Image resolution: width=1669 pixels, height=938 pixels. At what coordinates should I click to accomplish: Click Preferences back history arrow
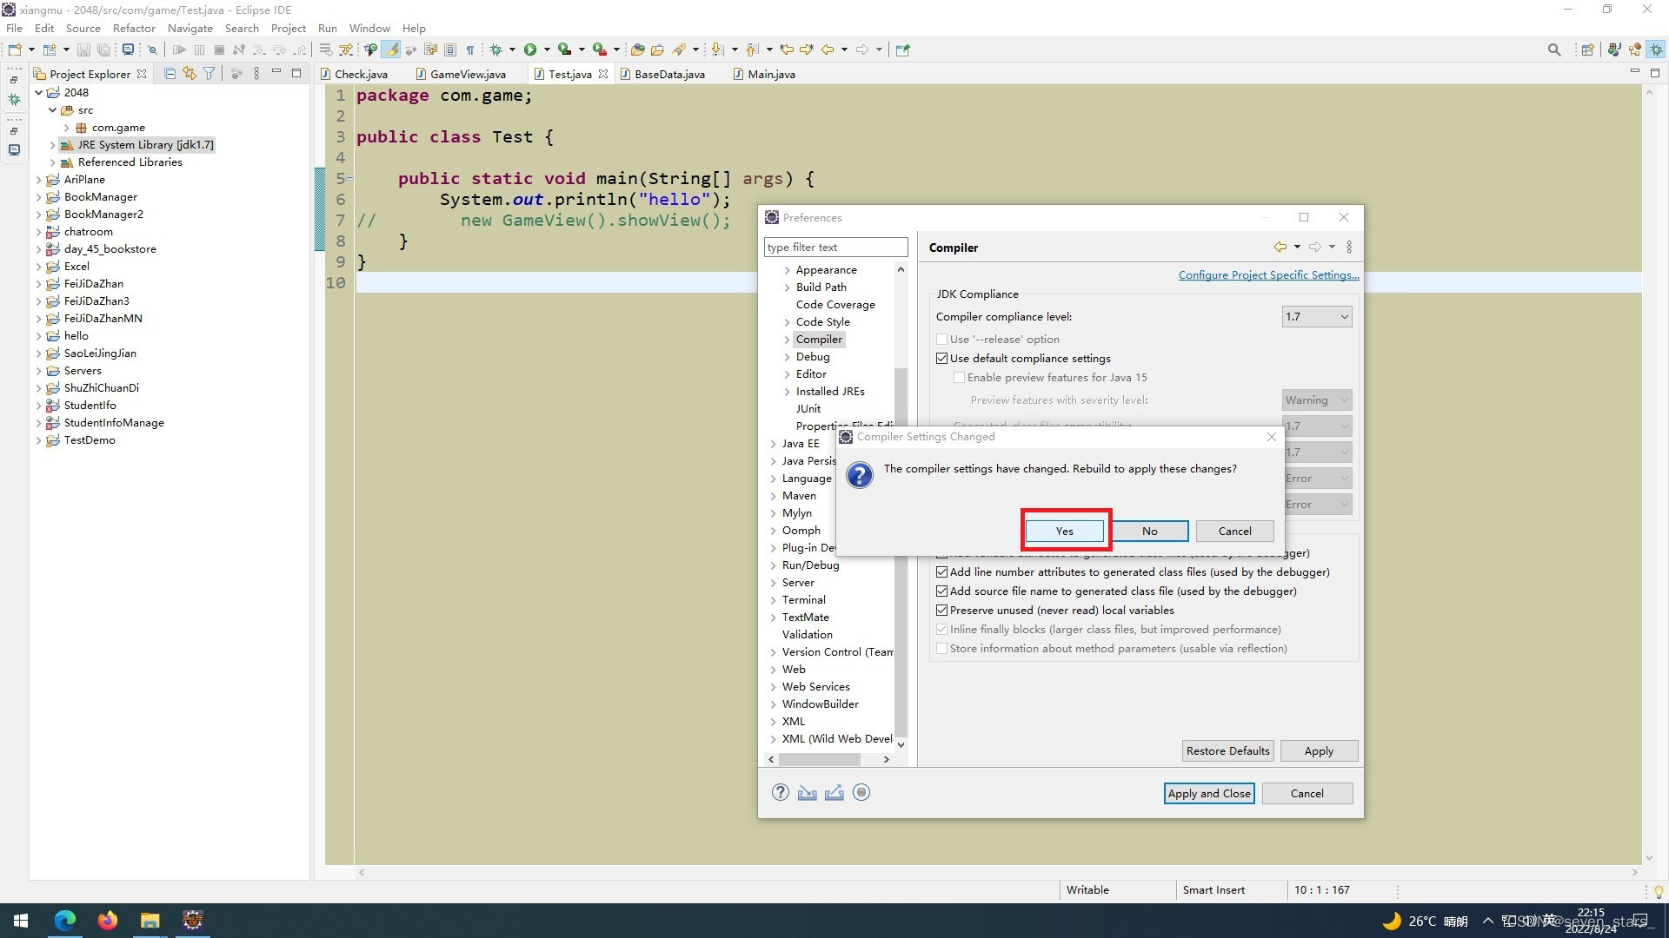[1280, 247]
